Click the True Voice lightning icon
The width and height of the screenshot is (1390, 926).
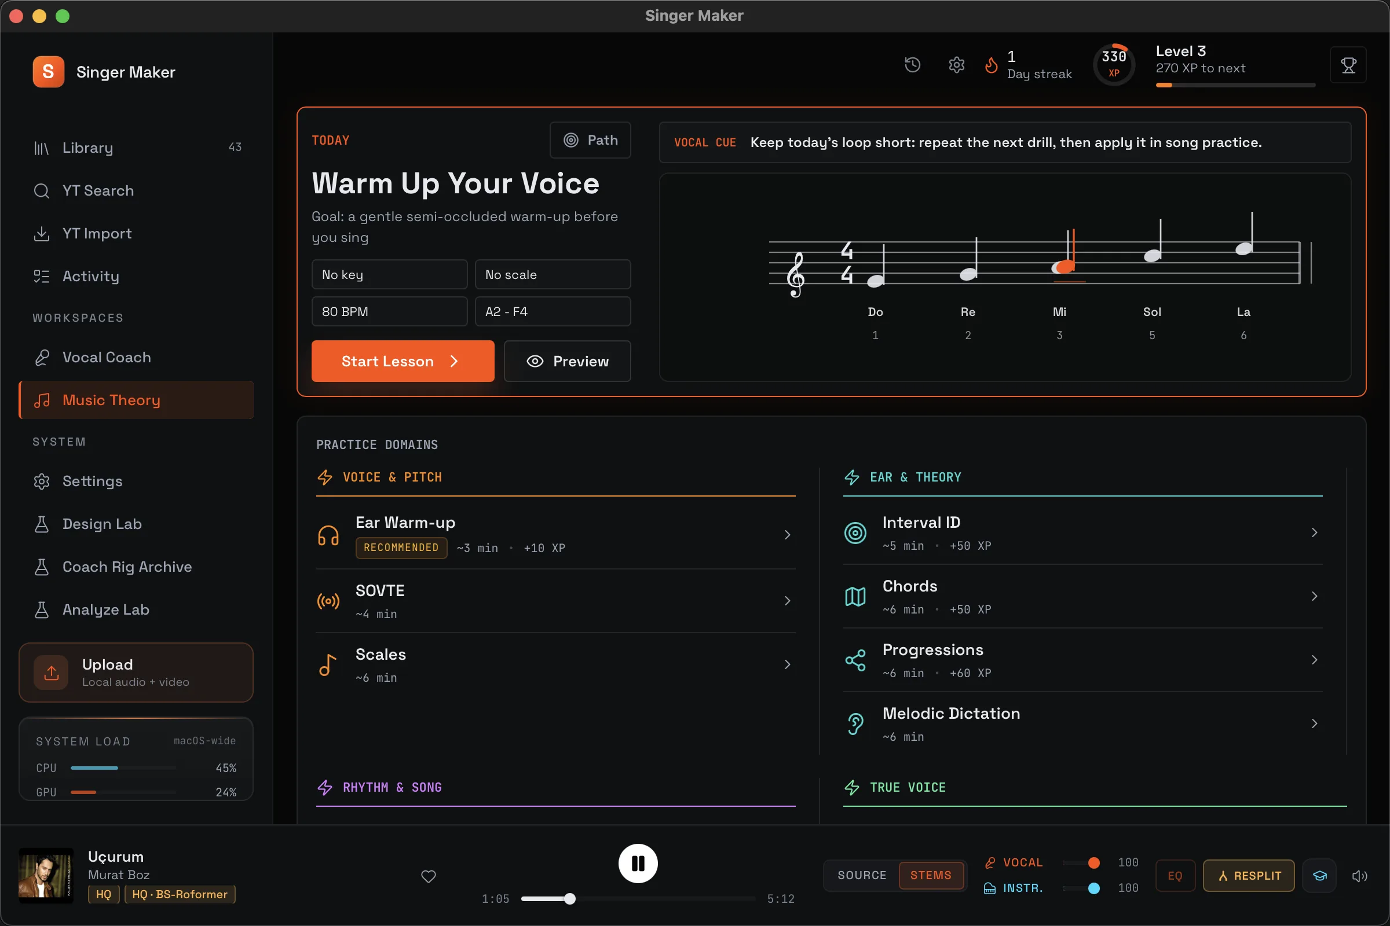(x=851, y=787)
